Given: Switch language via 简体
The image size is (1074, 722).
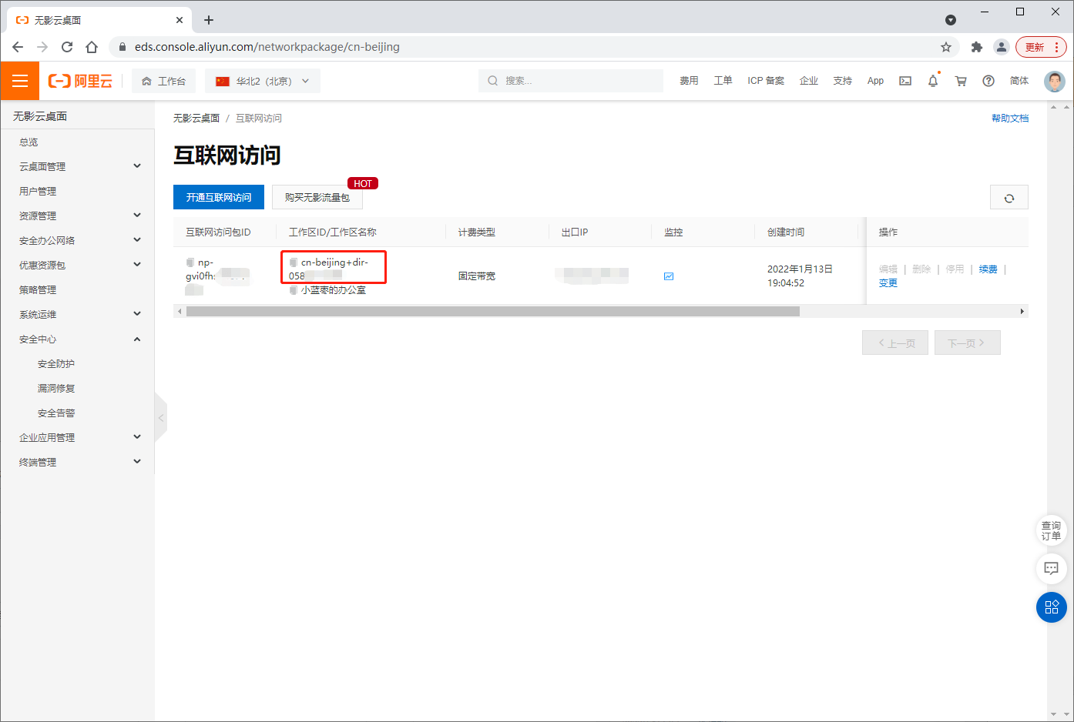Looking at the screenshot, I should tap(1019, 81).
